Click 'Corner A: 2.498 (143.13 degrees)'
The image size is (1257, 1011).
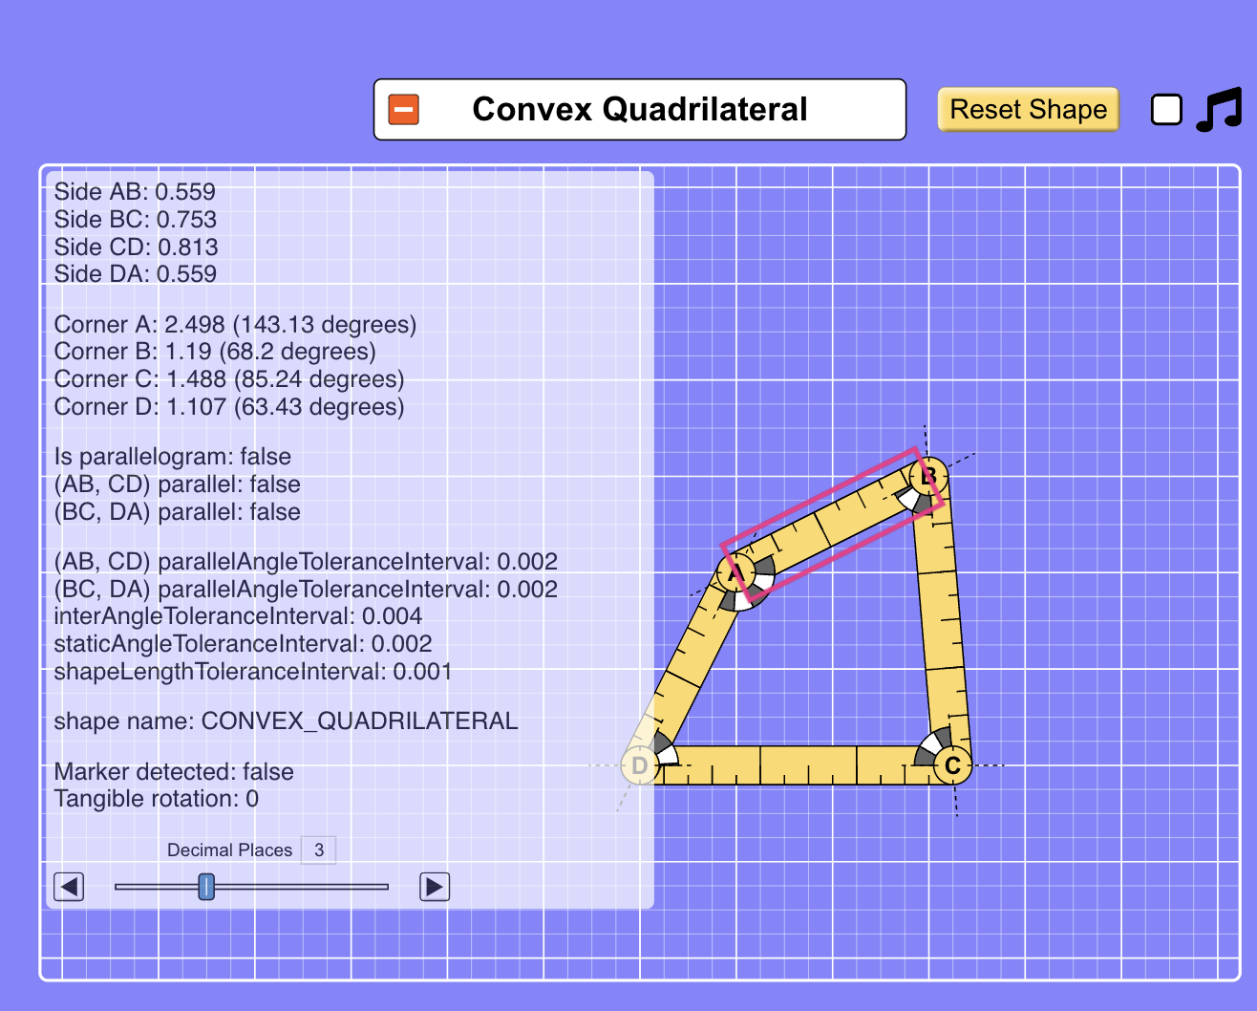pos(236,325)
